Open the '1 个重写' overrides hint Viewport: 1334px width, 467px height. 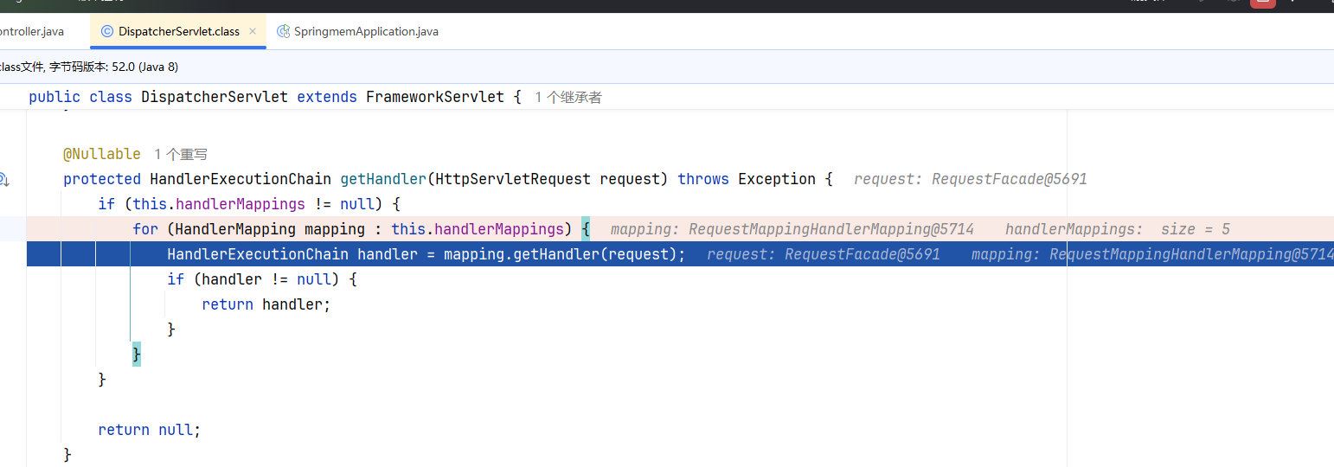pos(181,155)
